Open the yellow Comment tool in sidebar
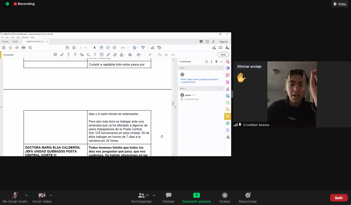The width and height of the screenshot is (351, 205). (x=228, y=116)
